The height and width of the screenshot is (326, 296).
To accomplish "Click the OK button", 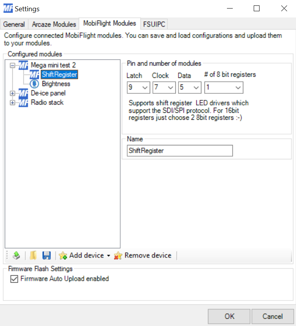I will tap(229, 316).
